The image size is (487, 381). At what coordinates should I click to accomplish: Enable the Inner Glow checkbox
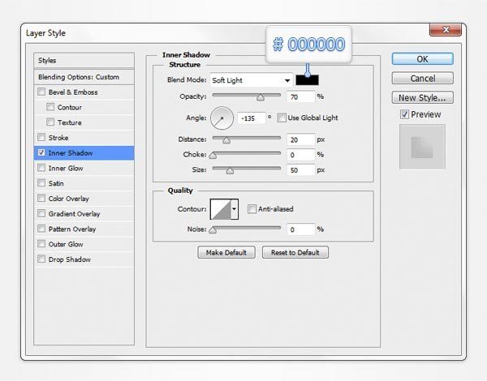tap(41, 168)
